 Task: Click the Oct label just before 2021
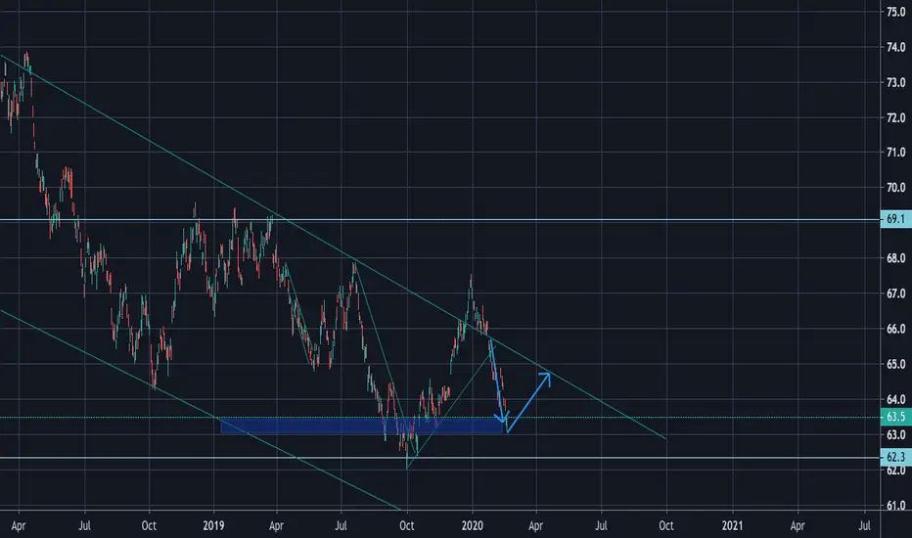[666, 526]
